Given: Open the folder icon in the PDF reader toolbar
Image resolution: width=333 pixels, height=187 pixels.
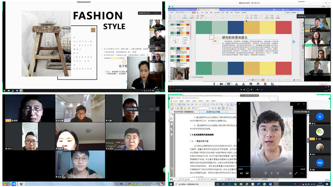Looking at the screenshot, I should coord(173,105).
